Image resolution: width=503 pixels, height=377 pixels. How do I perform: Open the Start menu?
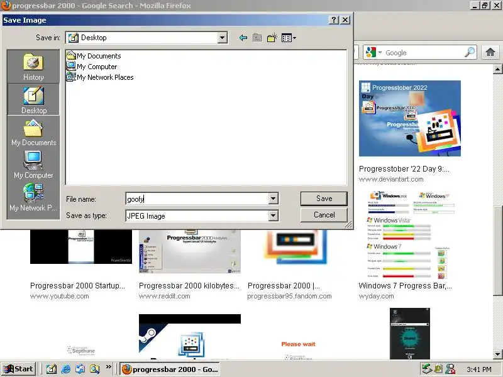click(18, 369)
